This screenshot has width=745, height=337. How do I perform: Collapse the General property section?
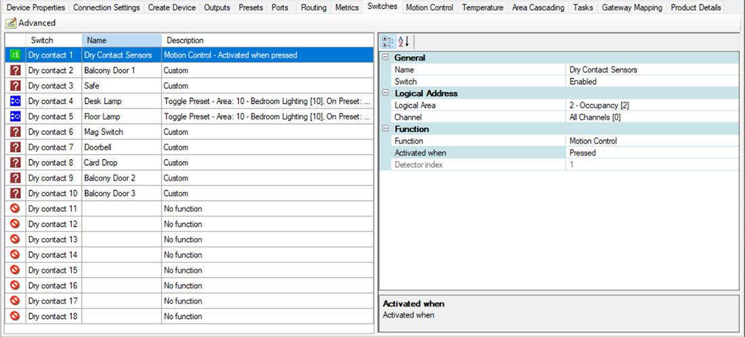pyautogui.click(x=386, y=58)
